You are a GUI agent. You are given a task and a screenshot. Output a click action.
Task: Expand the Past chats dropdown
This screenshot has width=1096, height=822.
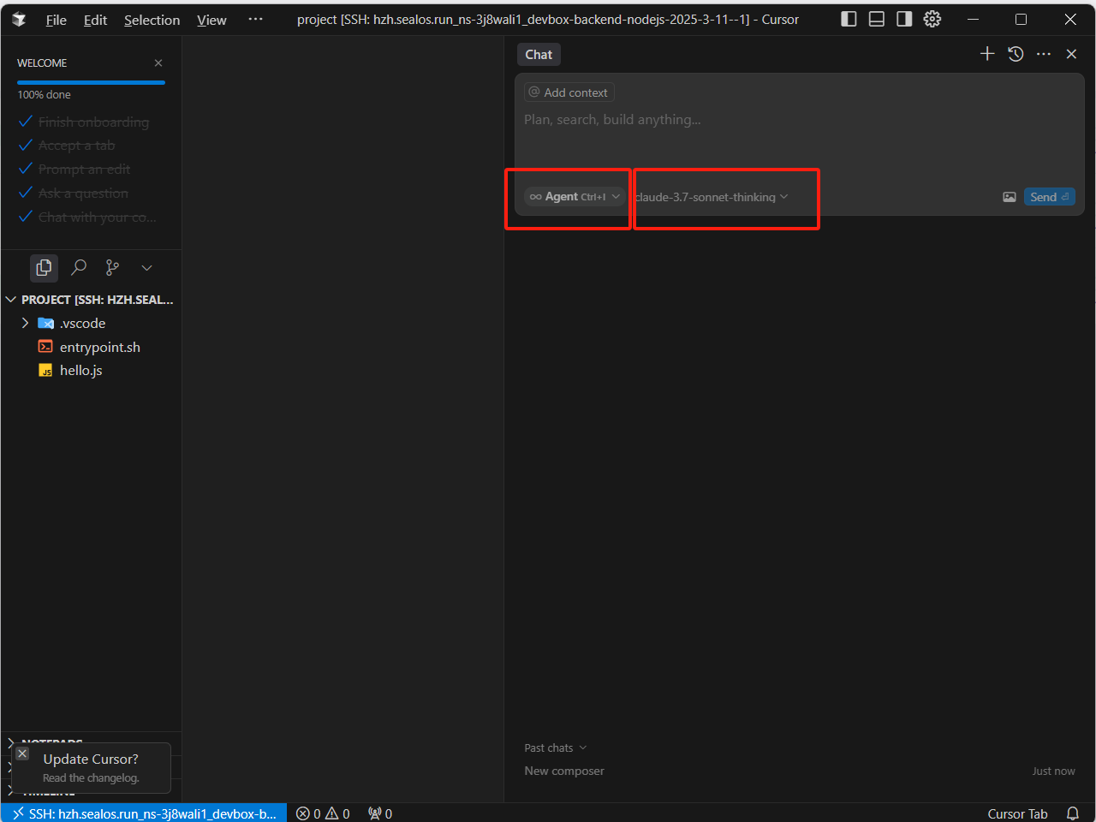point(555,748)
